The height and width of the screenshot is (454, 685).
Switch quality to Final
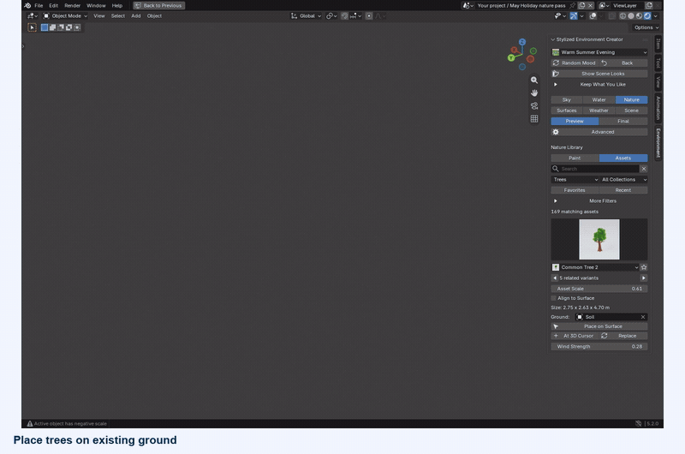coord(623,122)
